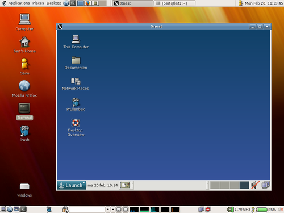284x213 pixels.
Task: Switch to the second Xnest workspace
Action: [x=225, y=185]
